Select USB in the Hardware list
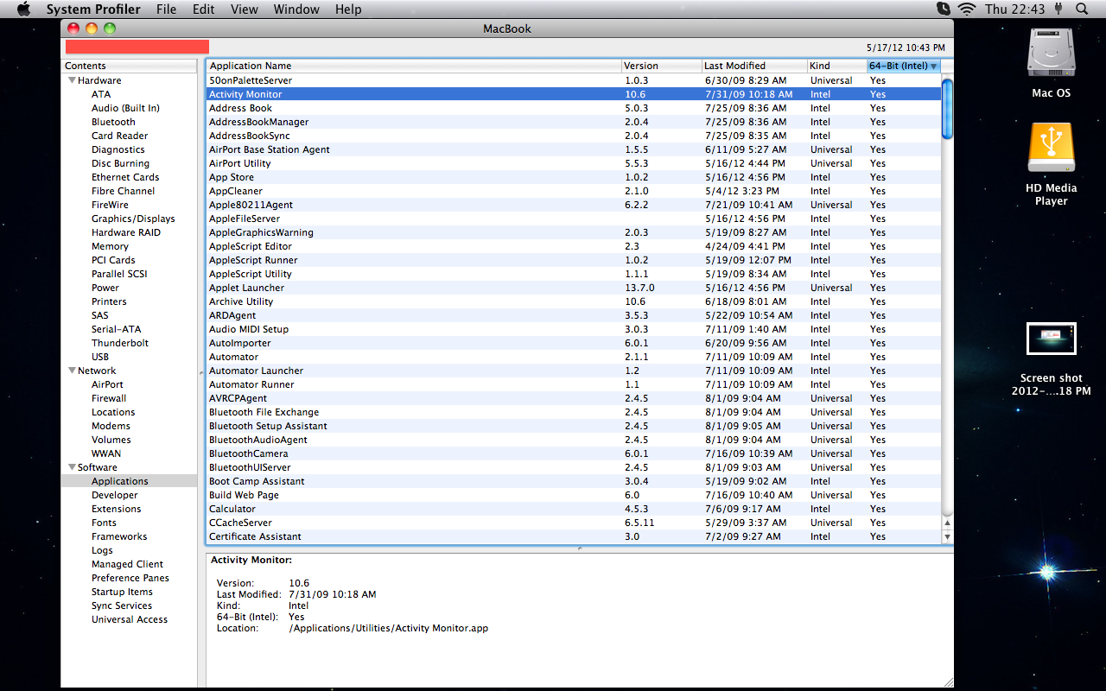1106x691 pixels. tap(100, 357)
